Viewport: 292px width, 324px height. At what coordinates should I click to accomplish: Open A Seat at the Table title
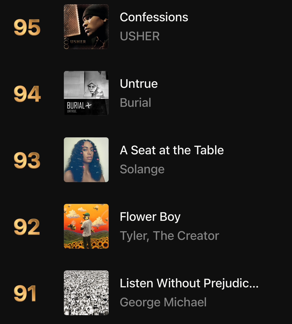coord(172,150)
